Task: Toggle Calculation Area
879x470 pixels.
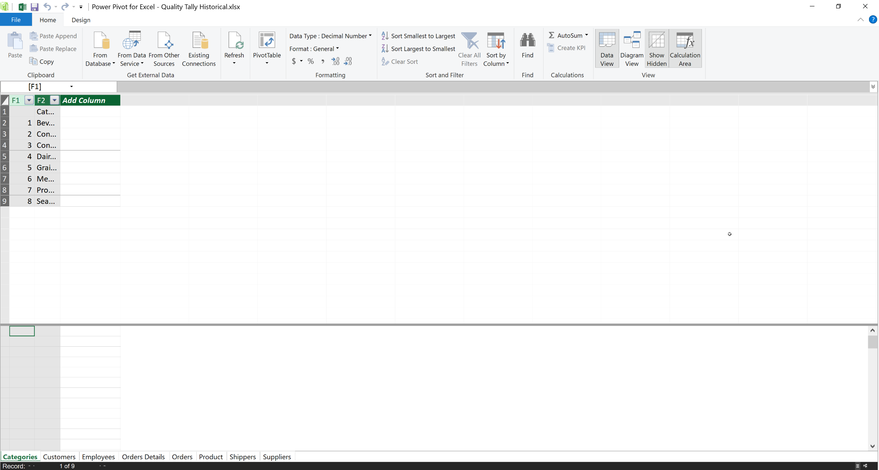Action: click(685, 49)
